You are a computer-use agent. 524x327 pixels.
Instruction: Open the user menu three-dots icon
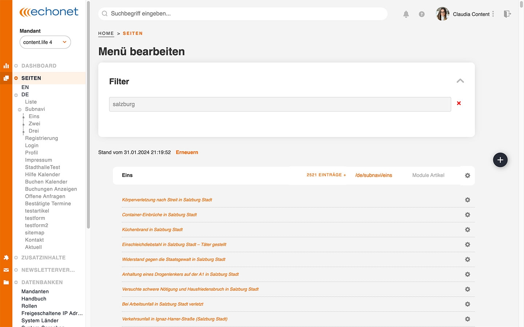coord(493,14)
